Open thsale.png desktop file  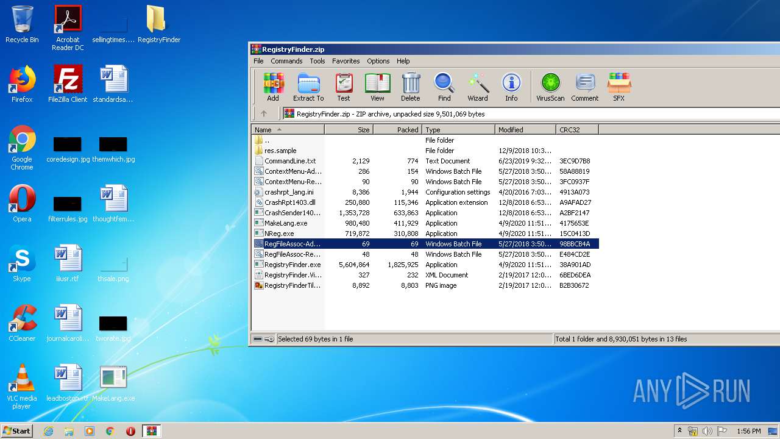113,268
